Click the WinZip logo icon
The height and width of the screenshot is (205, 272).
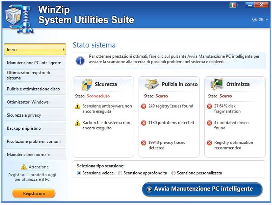[18, 18]
